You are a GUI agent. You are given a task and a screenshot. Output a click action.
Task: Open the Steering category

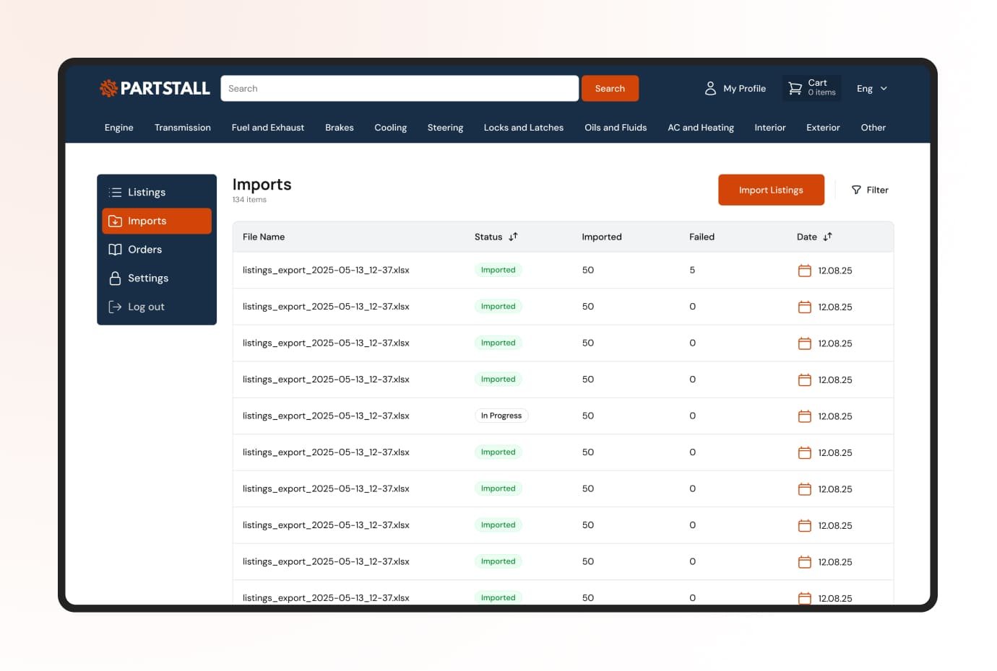(x=446, y=128)
